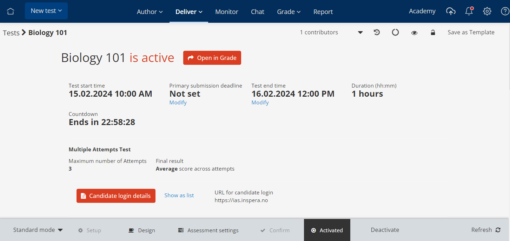The width and height of the screenshot is (510, 241).
Task: Click the eye preview icon
Action: (414, 33)
